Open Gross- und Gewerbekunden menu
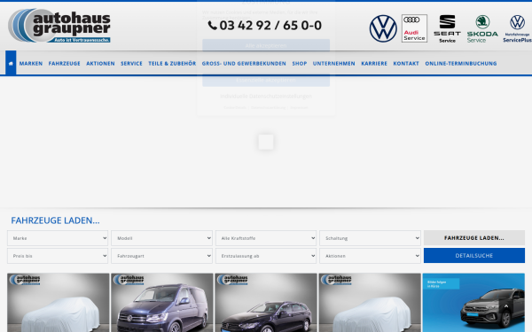The width and height of the screenshot is (532, 332). pos(244,64)
